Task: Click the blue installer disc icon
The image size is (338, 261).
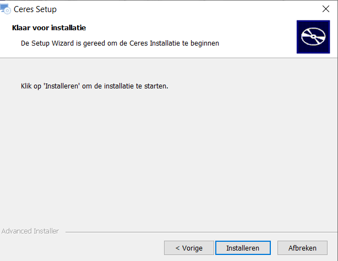Action: click(x=313, y=37)
